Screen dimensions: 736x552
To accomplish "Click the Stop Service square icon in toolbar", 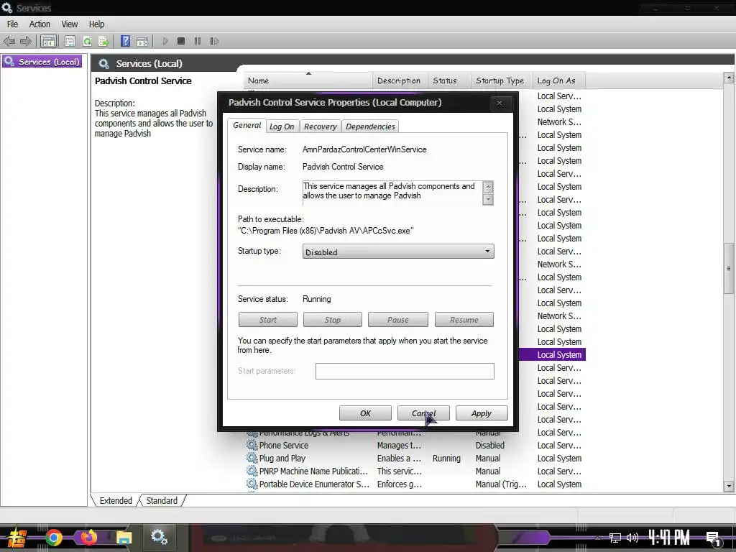I will click(181, 41).
